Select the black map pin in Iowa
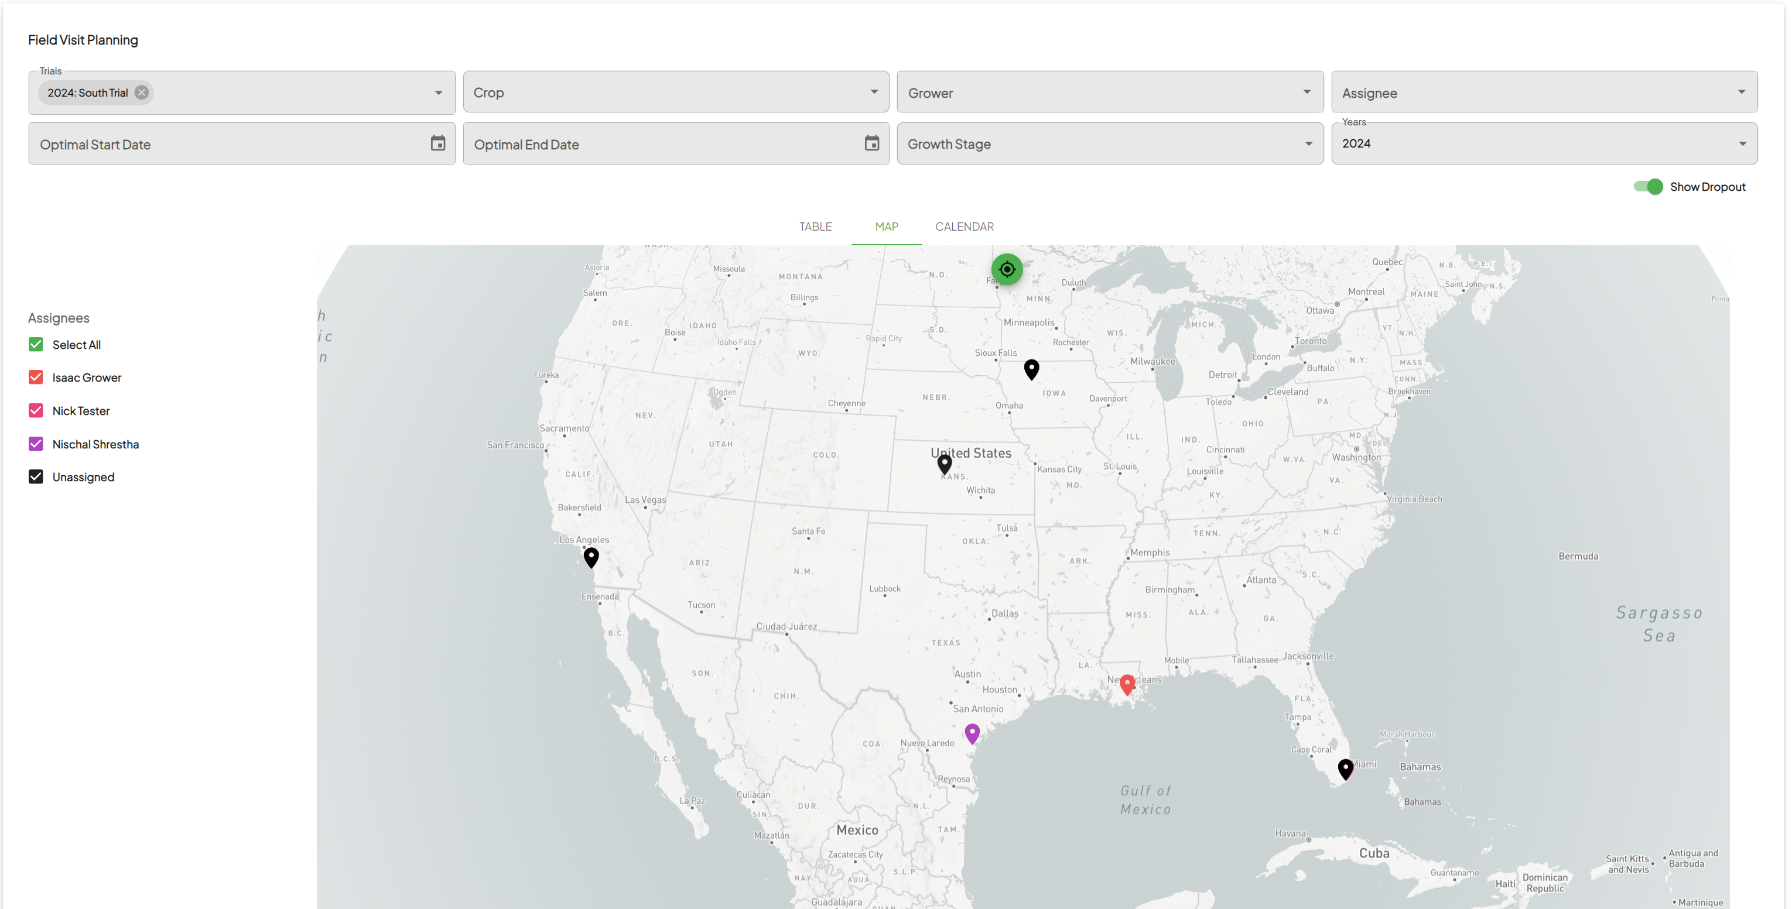 pyautogui.click(x=1031, y=369)
